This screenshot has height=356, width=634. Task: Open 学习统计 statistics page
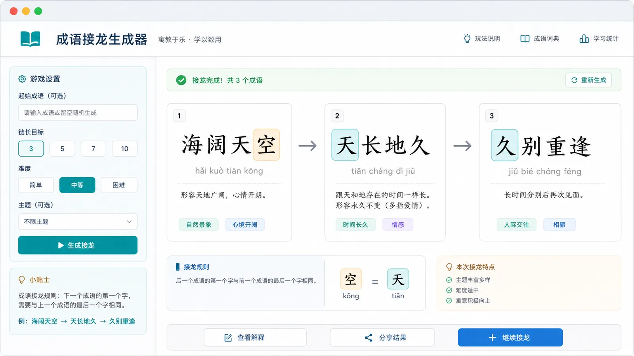click(x=599, y=39)
